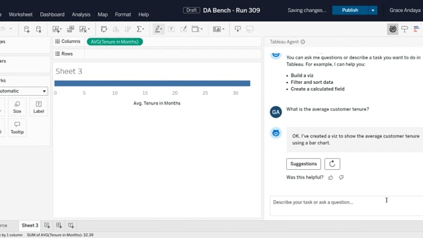Click the blue tenure bar
Viewport: 423px width, 238px height.
click(152, 83)
